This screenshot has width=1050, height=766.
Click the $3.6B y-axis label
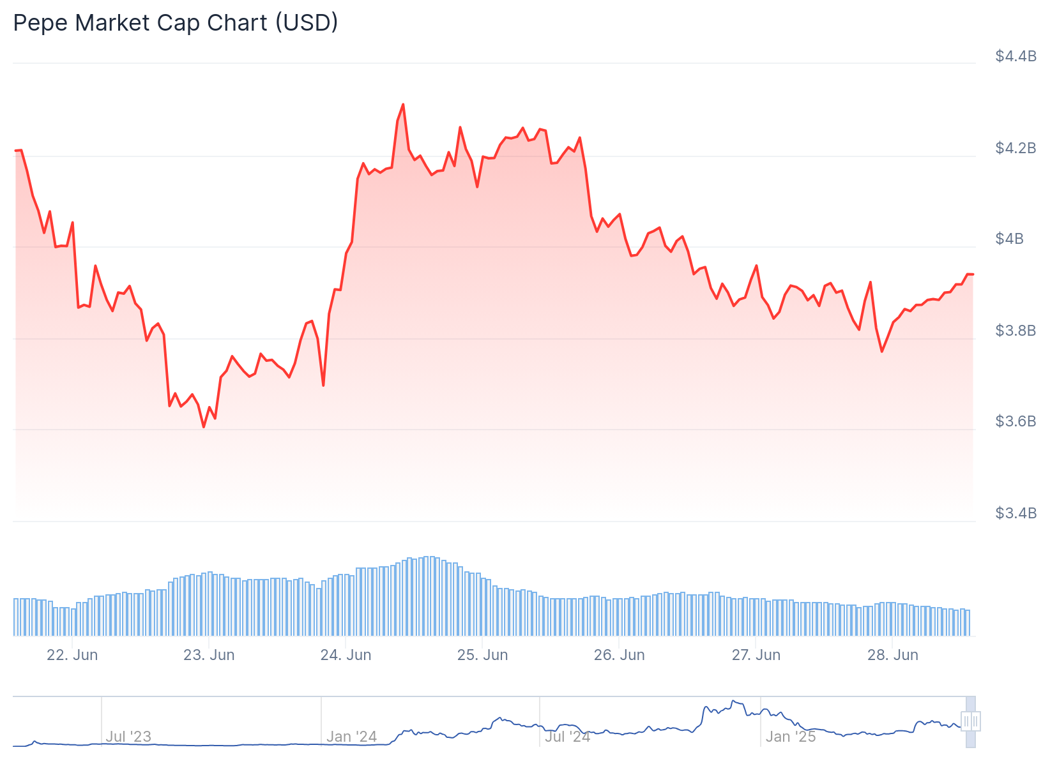click(1016, 421)
